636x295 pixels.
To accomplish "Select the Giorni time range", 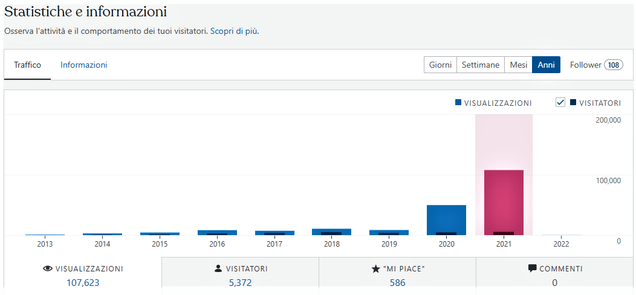I will pos(440,65).
